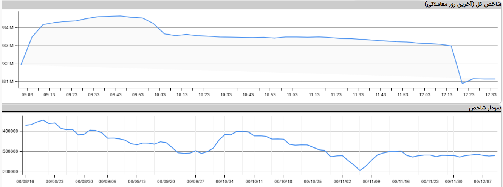Click the 1200000 y-axis label
This screenshot has width=503, height=187.
coord(12,172)
